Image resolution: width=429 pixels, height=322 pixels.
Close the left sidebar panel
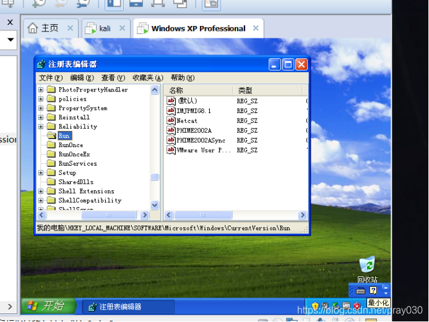tap(10, 22)
